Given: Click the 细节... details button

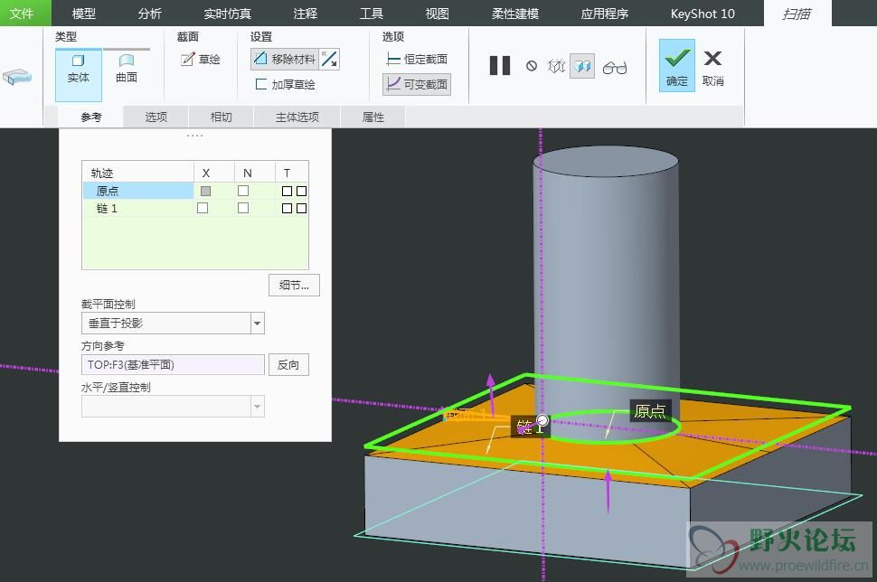Looking at the screenshot, I should (x=294, y=286).
